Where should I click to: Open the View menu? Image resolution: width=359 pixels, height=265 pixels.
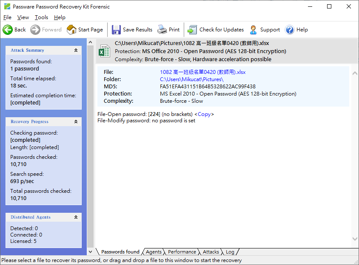23,17
